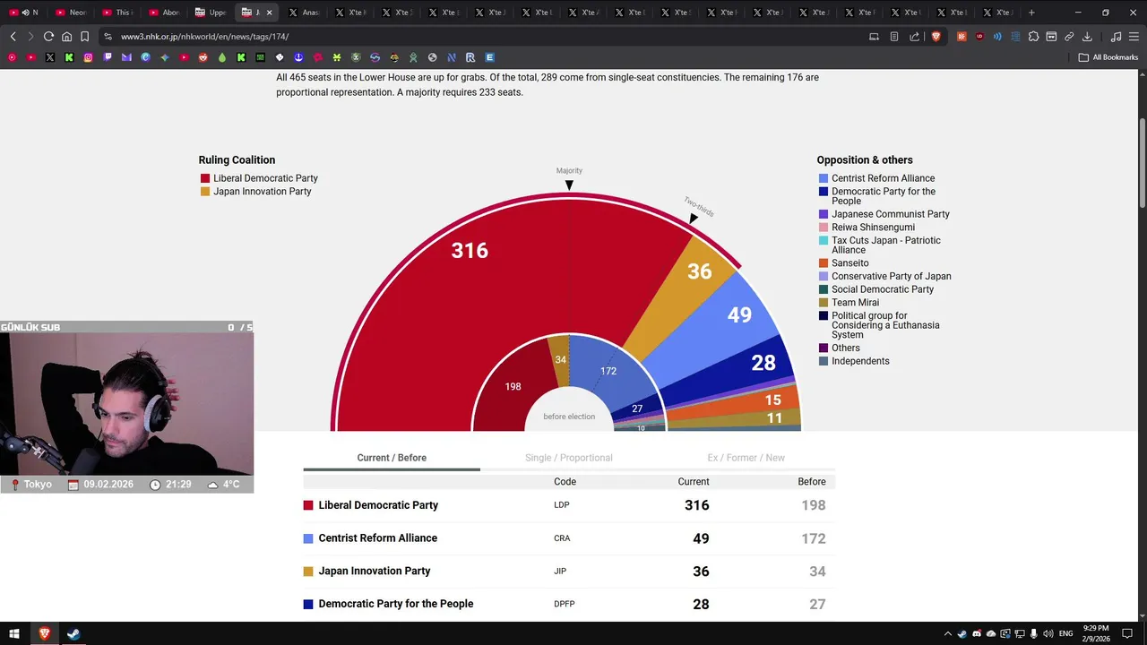This screenshot has height=645, width=1147.
Task: Click the page vertical scrollbar
Action: pyautogui.click(x=1143, y=161)
